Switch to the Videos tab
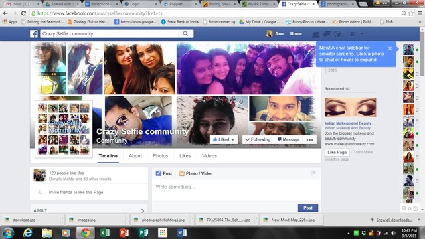The image size is (425, 239). tap(210, 156)
